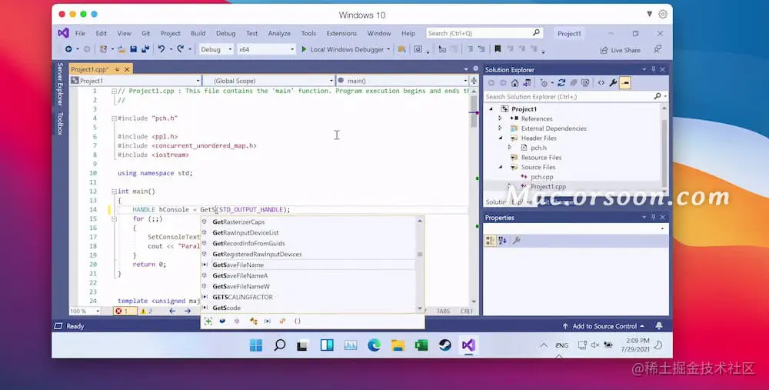
Task: Click the Alphabetical sort icon in Properties
Action: 503,240
